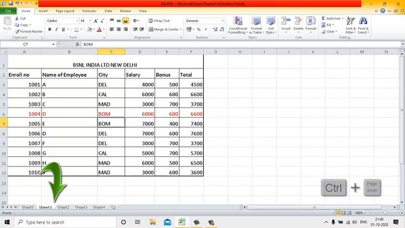Switch to the View tab
Screen dimensions: 405x228
(143, 11)
